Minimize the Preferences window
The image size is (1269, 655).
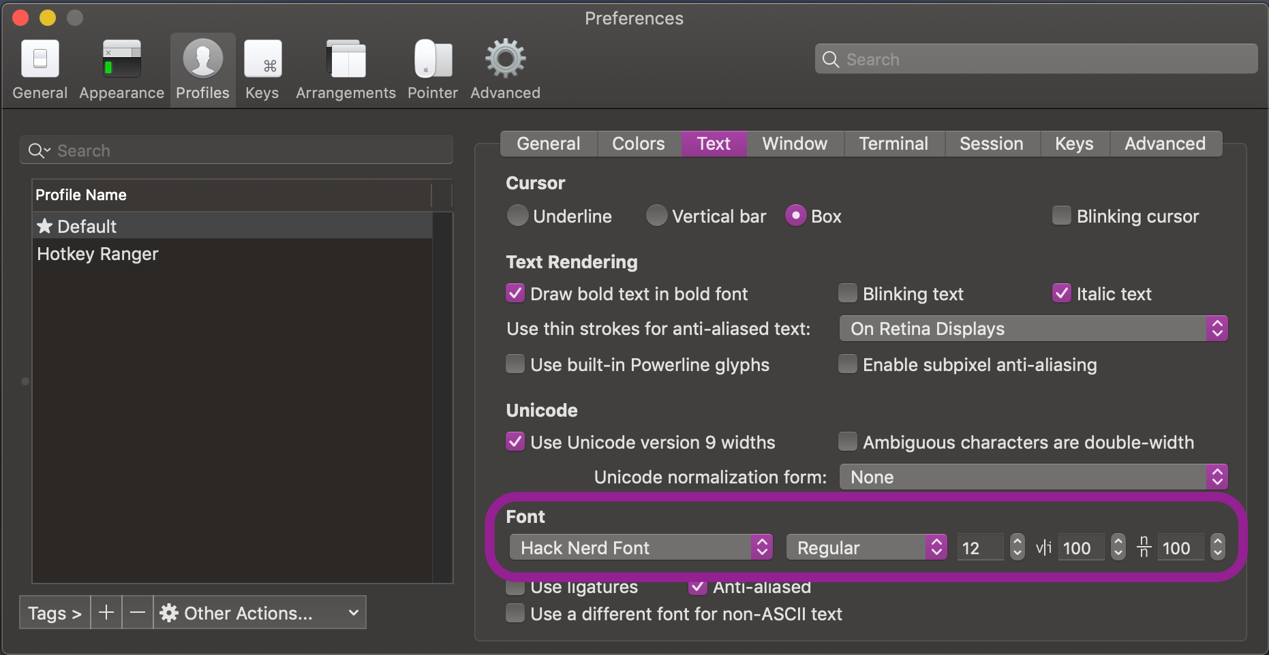click(x=48, y=18)
